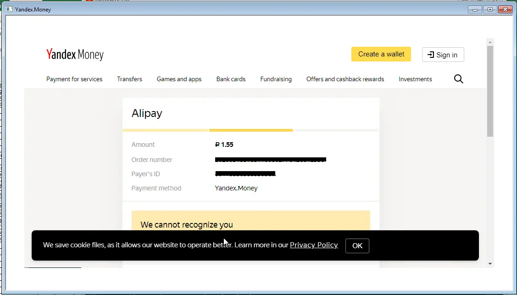Select Bank cards menu item
Screen dimensions: 517x295
tap(231, 79)
